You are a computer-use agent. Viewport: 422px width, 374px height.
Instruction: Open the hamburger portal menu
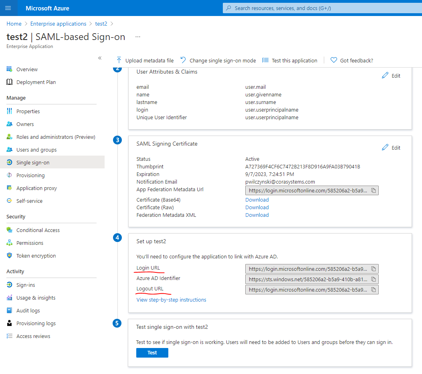pos(8,8)
